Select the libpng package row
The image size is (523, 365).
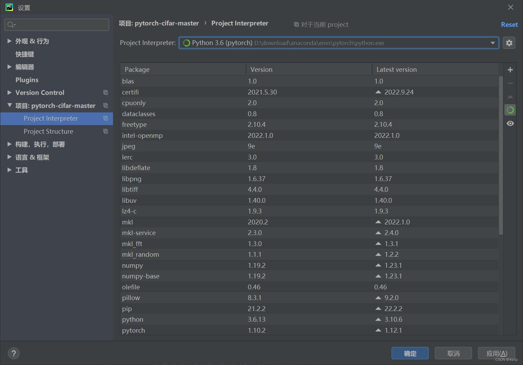[309, 179]
